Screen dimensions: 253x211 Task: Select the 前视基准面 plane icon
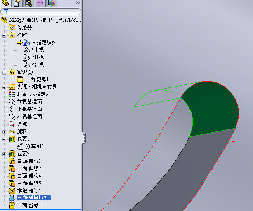pyautogui.click(x=12, y=102)
